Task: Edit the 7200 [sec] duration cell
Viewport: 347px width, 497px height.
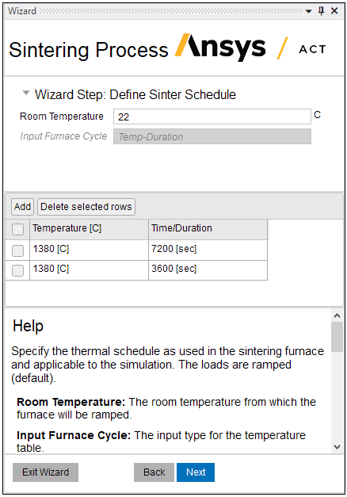Action: click(208, 250)
